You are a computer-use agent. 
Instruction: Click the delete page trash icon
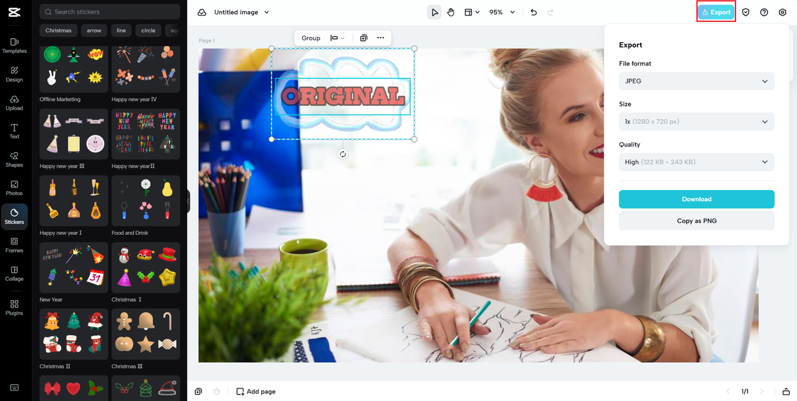[217, 392]
